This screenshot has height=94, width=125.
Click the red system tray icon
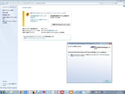tap(93, 92)
